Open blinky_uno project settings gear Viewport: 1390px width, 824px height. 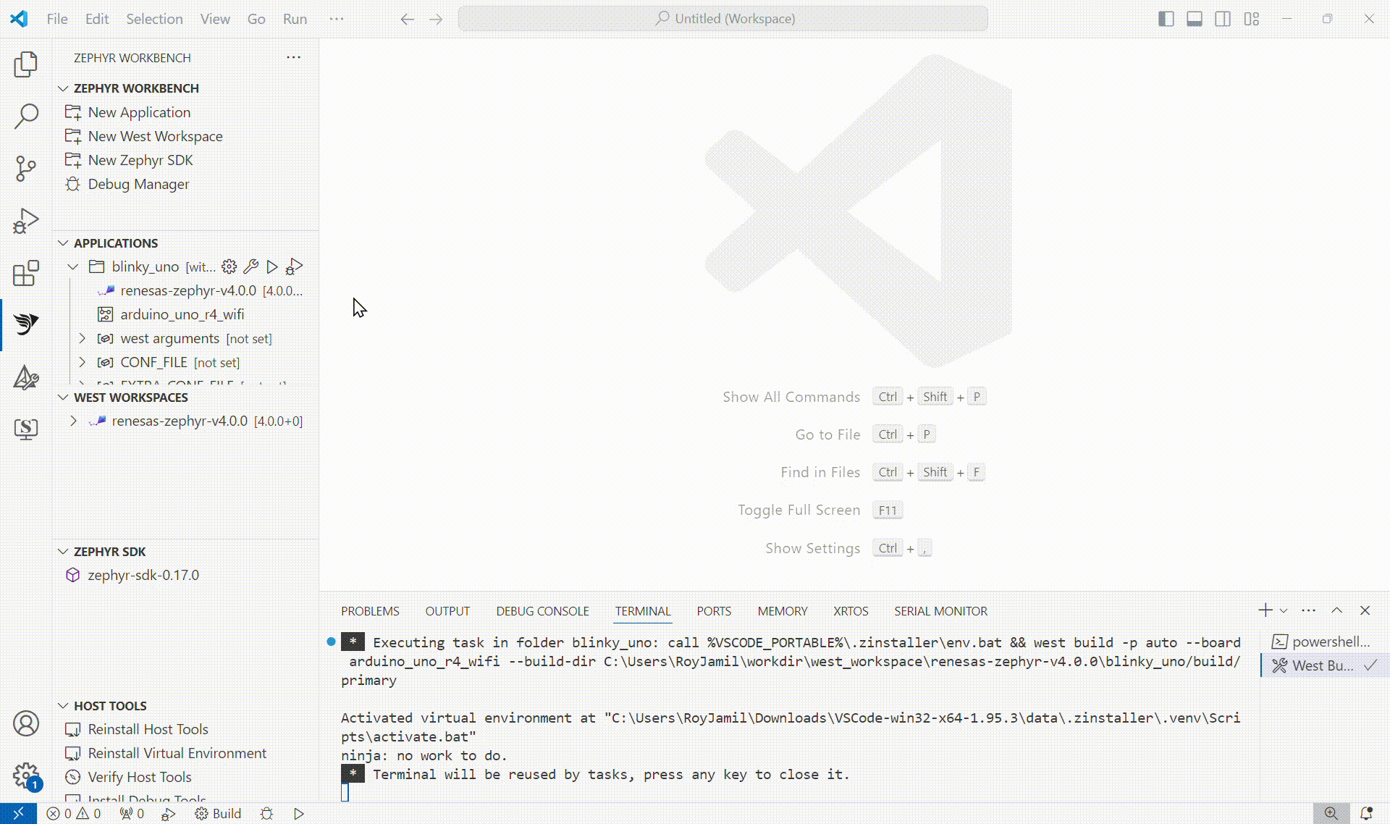(x=229, y=266)
